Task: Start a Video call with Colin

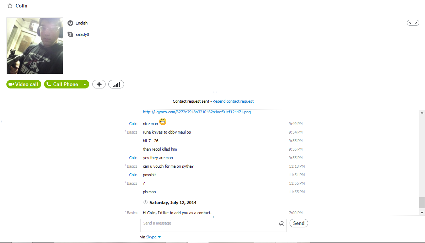Action: click(24, 84)
